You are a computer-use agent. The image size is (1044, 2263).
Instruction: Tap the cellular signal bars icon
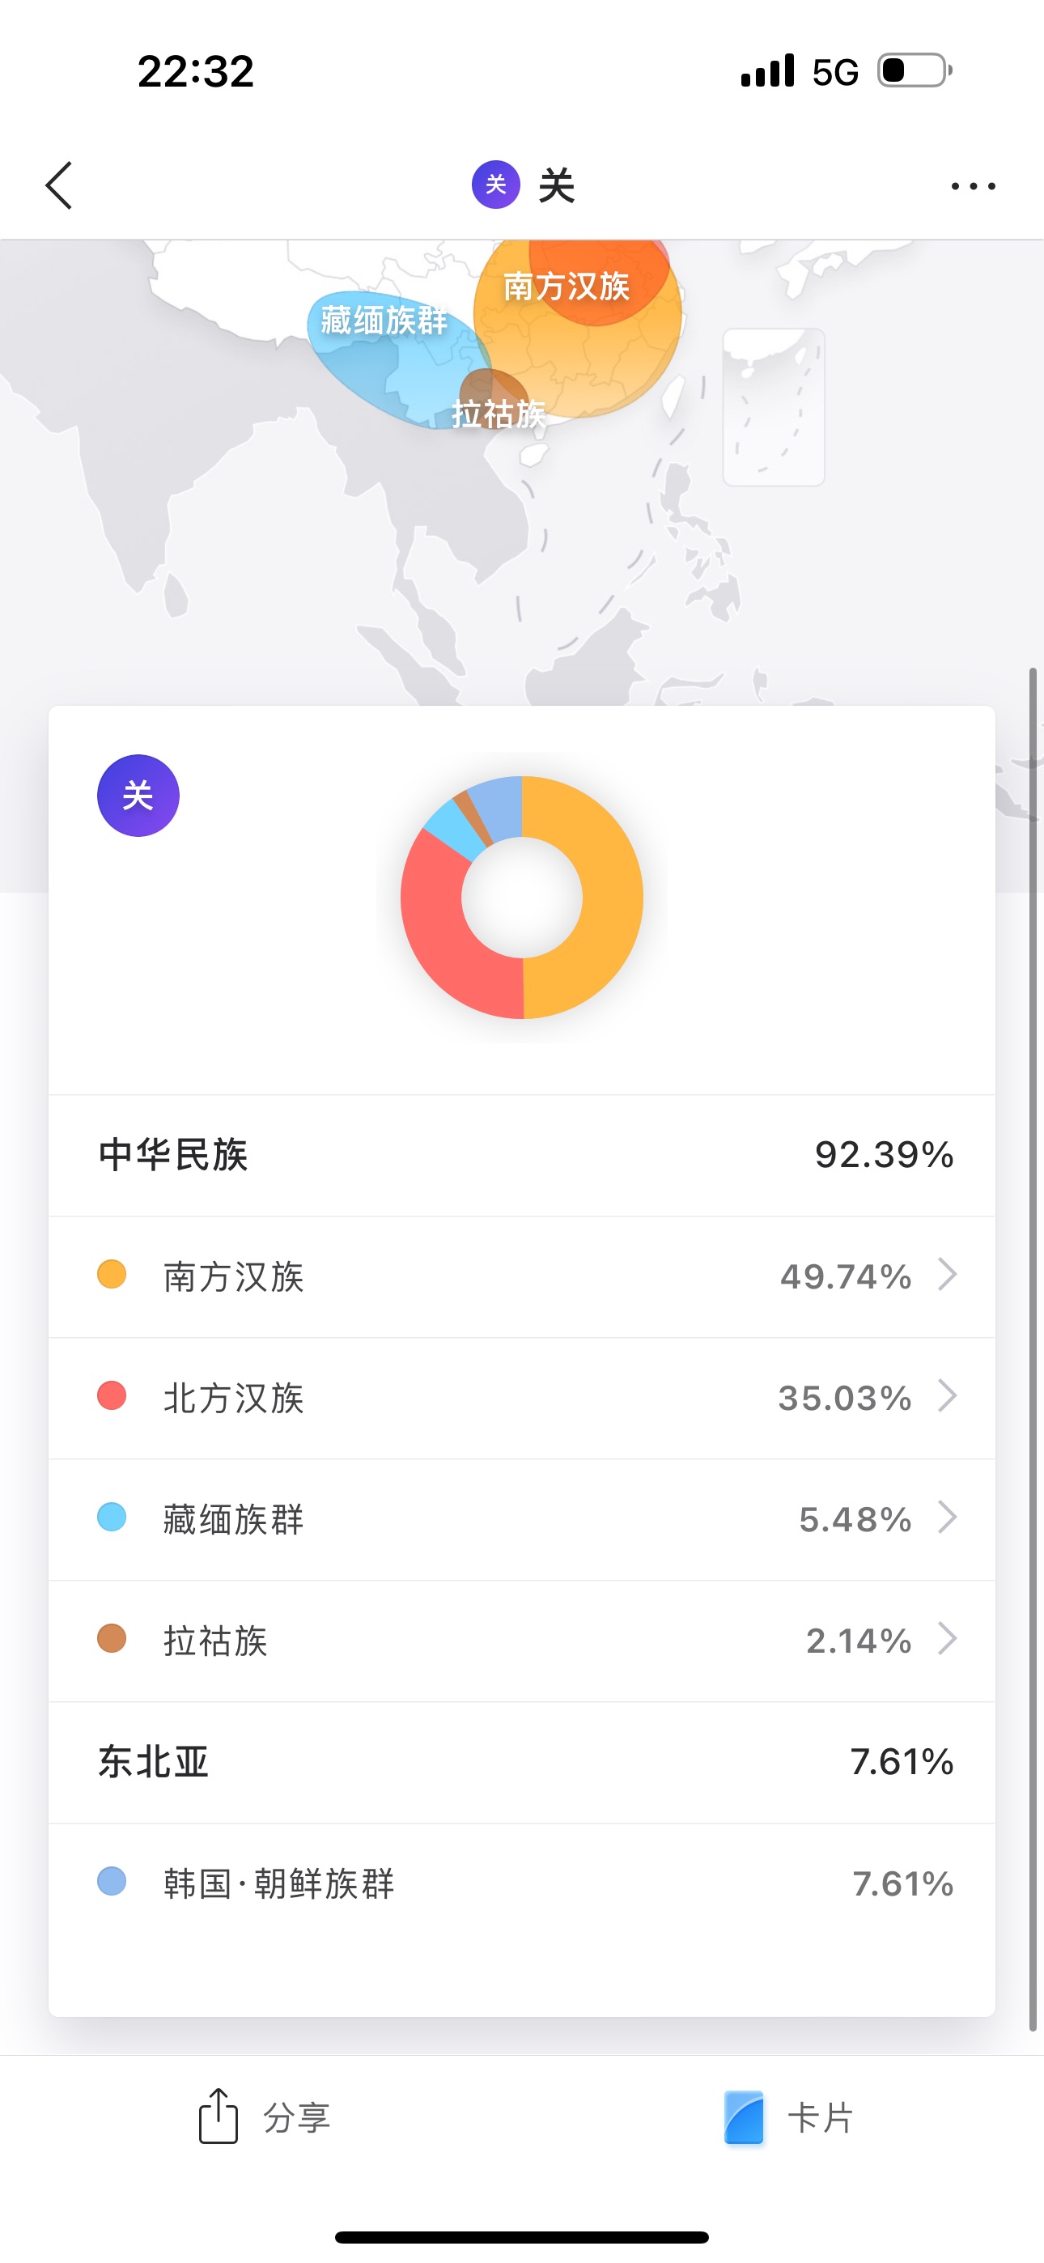(767, 70)
